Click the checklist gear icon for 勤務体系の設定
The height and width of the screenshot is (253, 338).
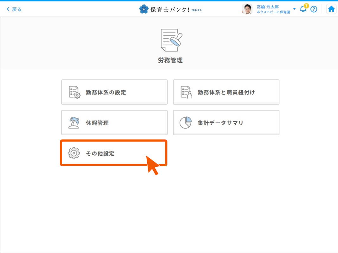point(74,92)
